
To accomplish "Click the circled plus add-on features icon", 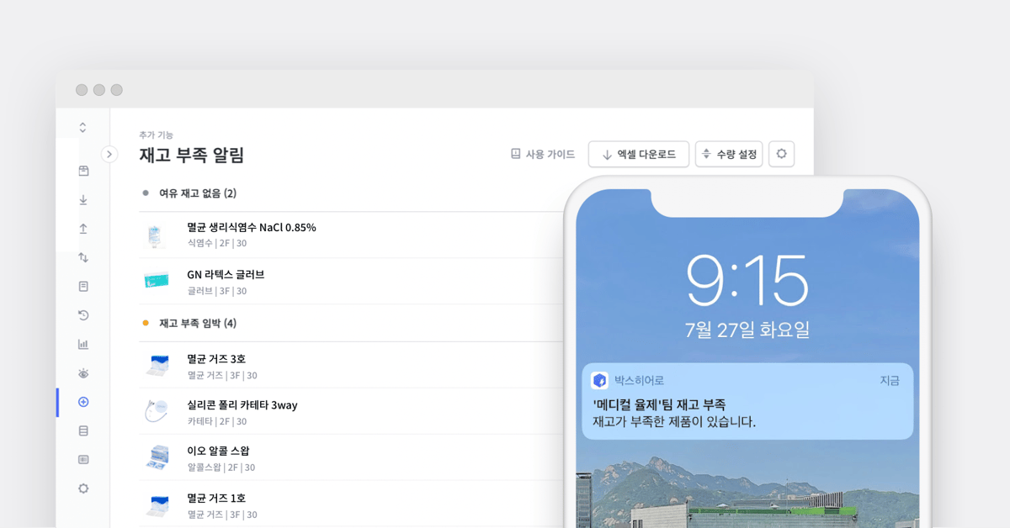I will point(83,402).
